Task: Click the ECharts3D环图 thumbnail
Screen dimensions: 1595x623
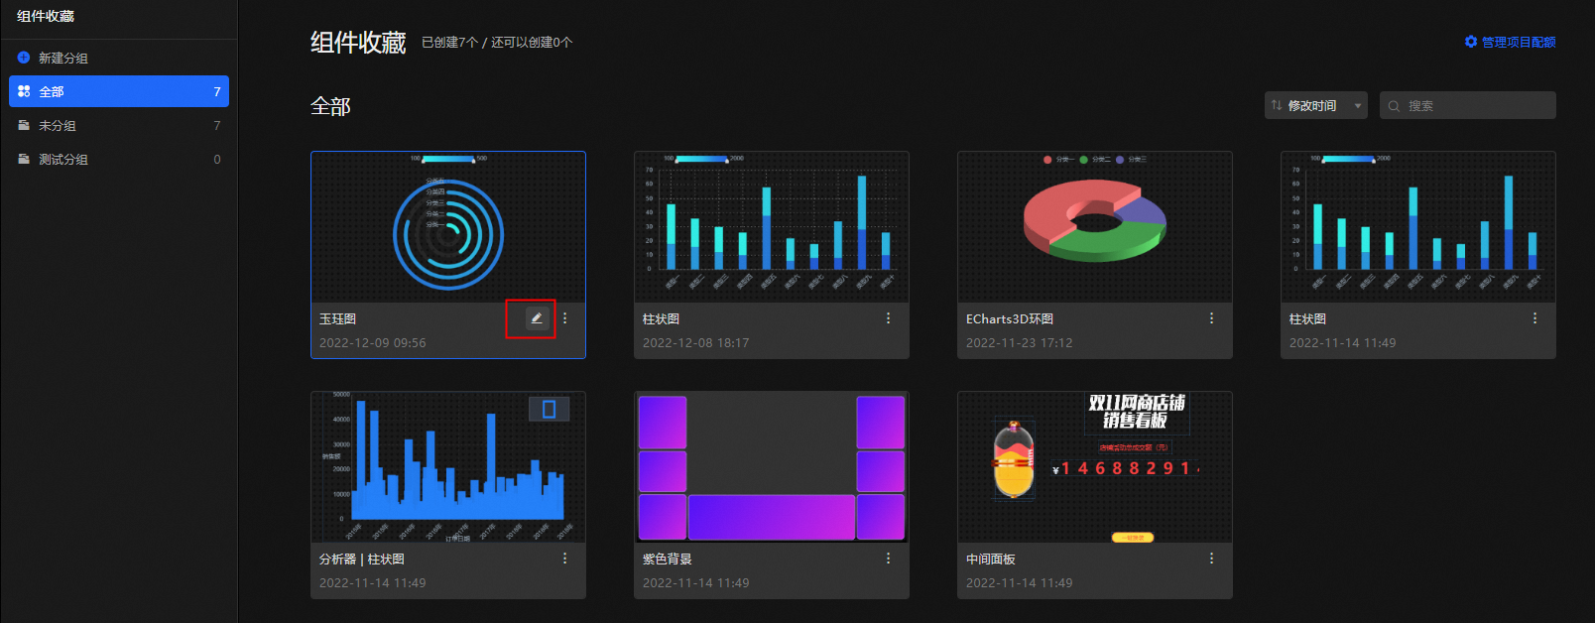Action: (1095, 227)
